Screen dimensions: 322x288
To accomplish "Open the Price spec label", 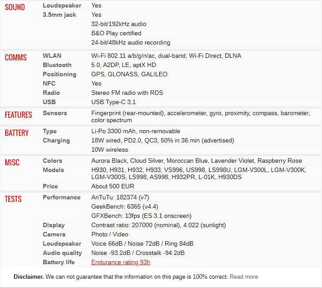I will [50, 187].
